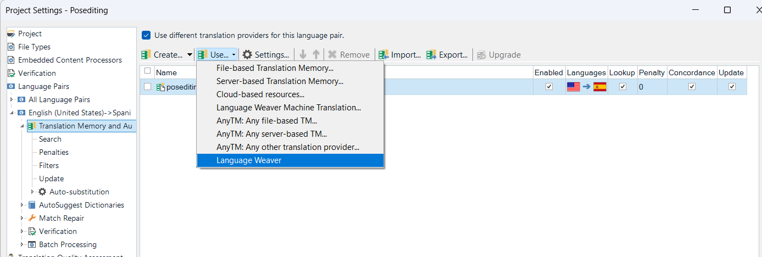Click the Use dropdown arrow
Screen dimensions: 762x257
[x=233, y=55]
